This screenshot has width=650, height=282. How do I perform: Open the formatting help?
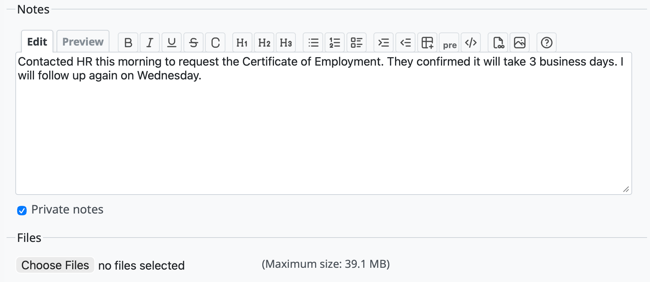[546, 42]
